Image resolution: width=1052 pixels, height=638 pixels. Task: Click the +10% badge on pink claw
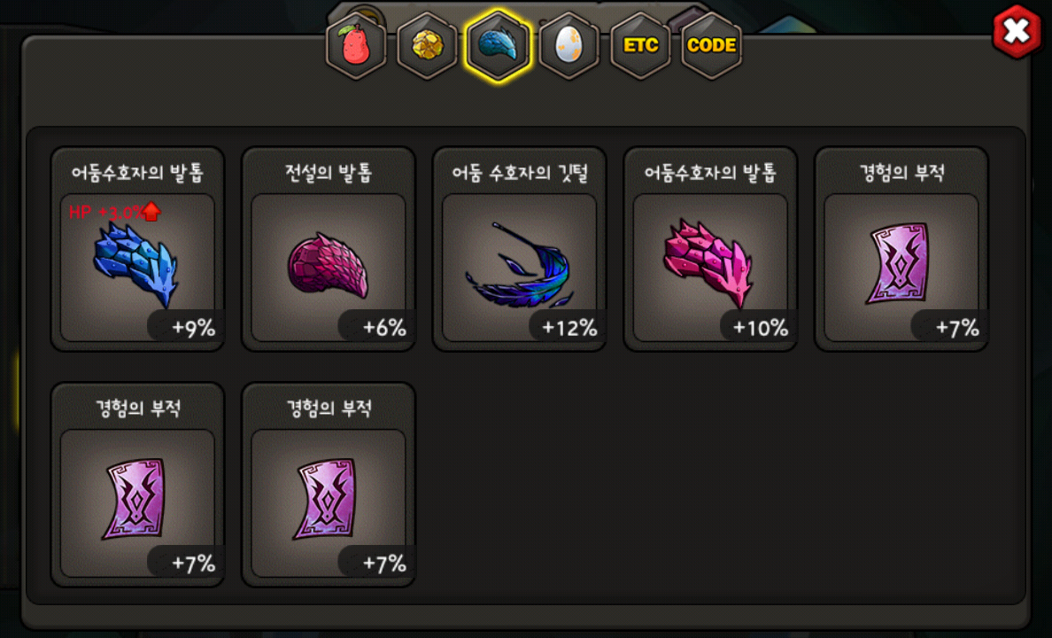point(758,327)
